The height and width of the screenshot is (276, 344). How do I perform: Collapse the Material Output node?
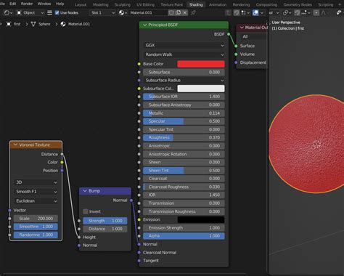(x=242, y=28)
